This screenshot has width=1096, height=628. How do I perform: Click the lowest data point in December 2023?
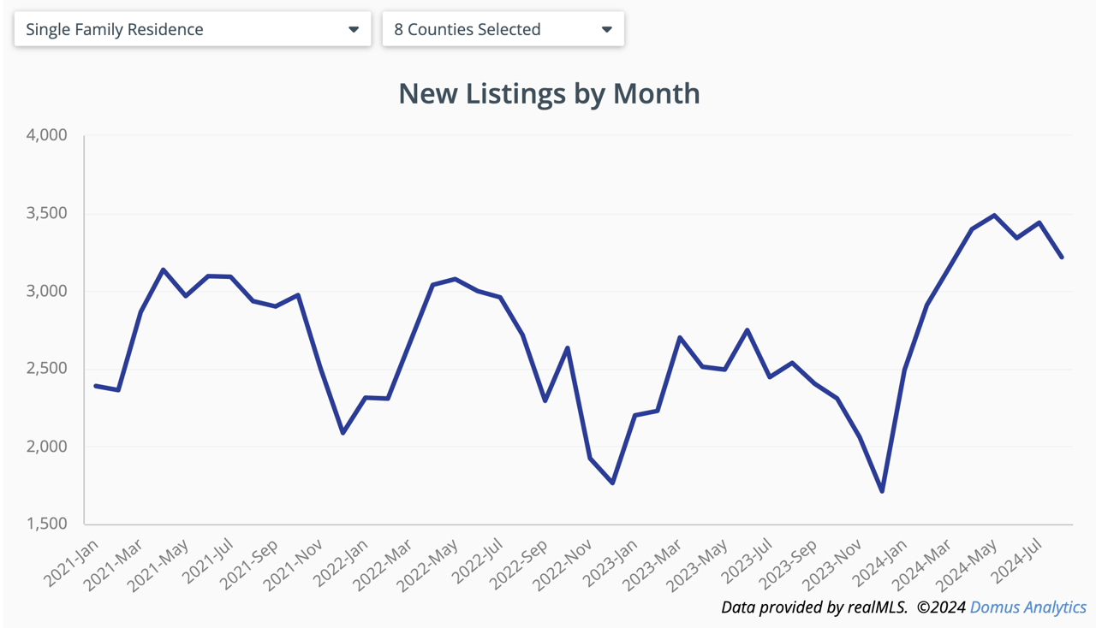tap(882, 491)
